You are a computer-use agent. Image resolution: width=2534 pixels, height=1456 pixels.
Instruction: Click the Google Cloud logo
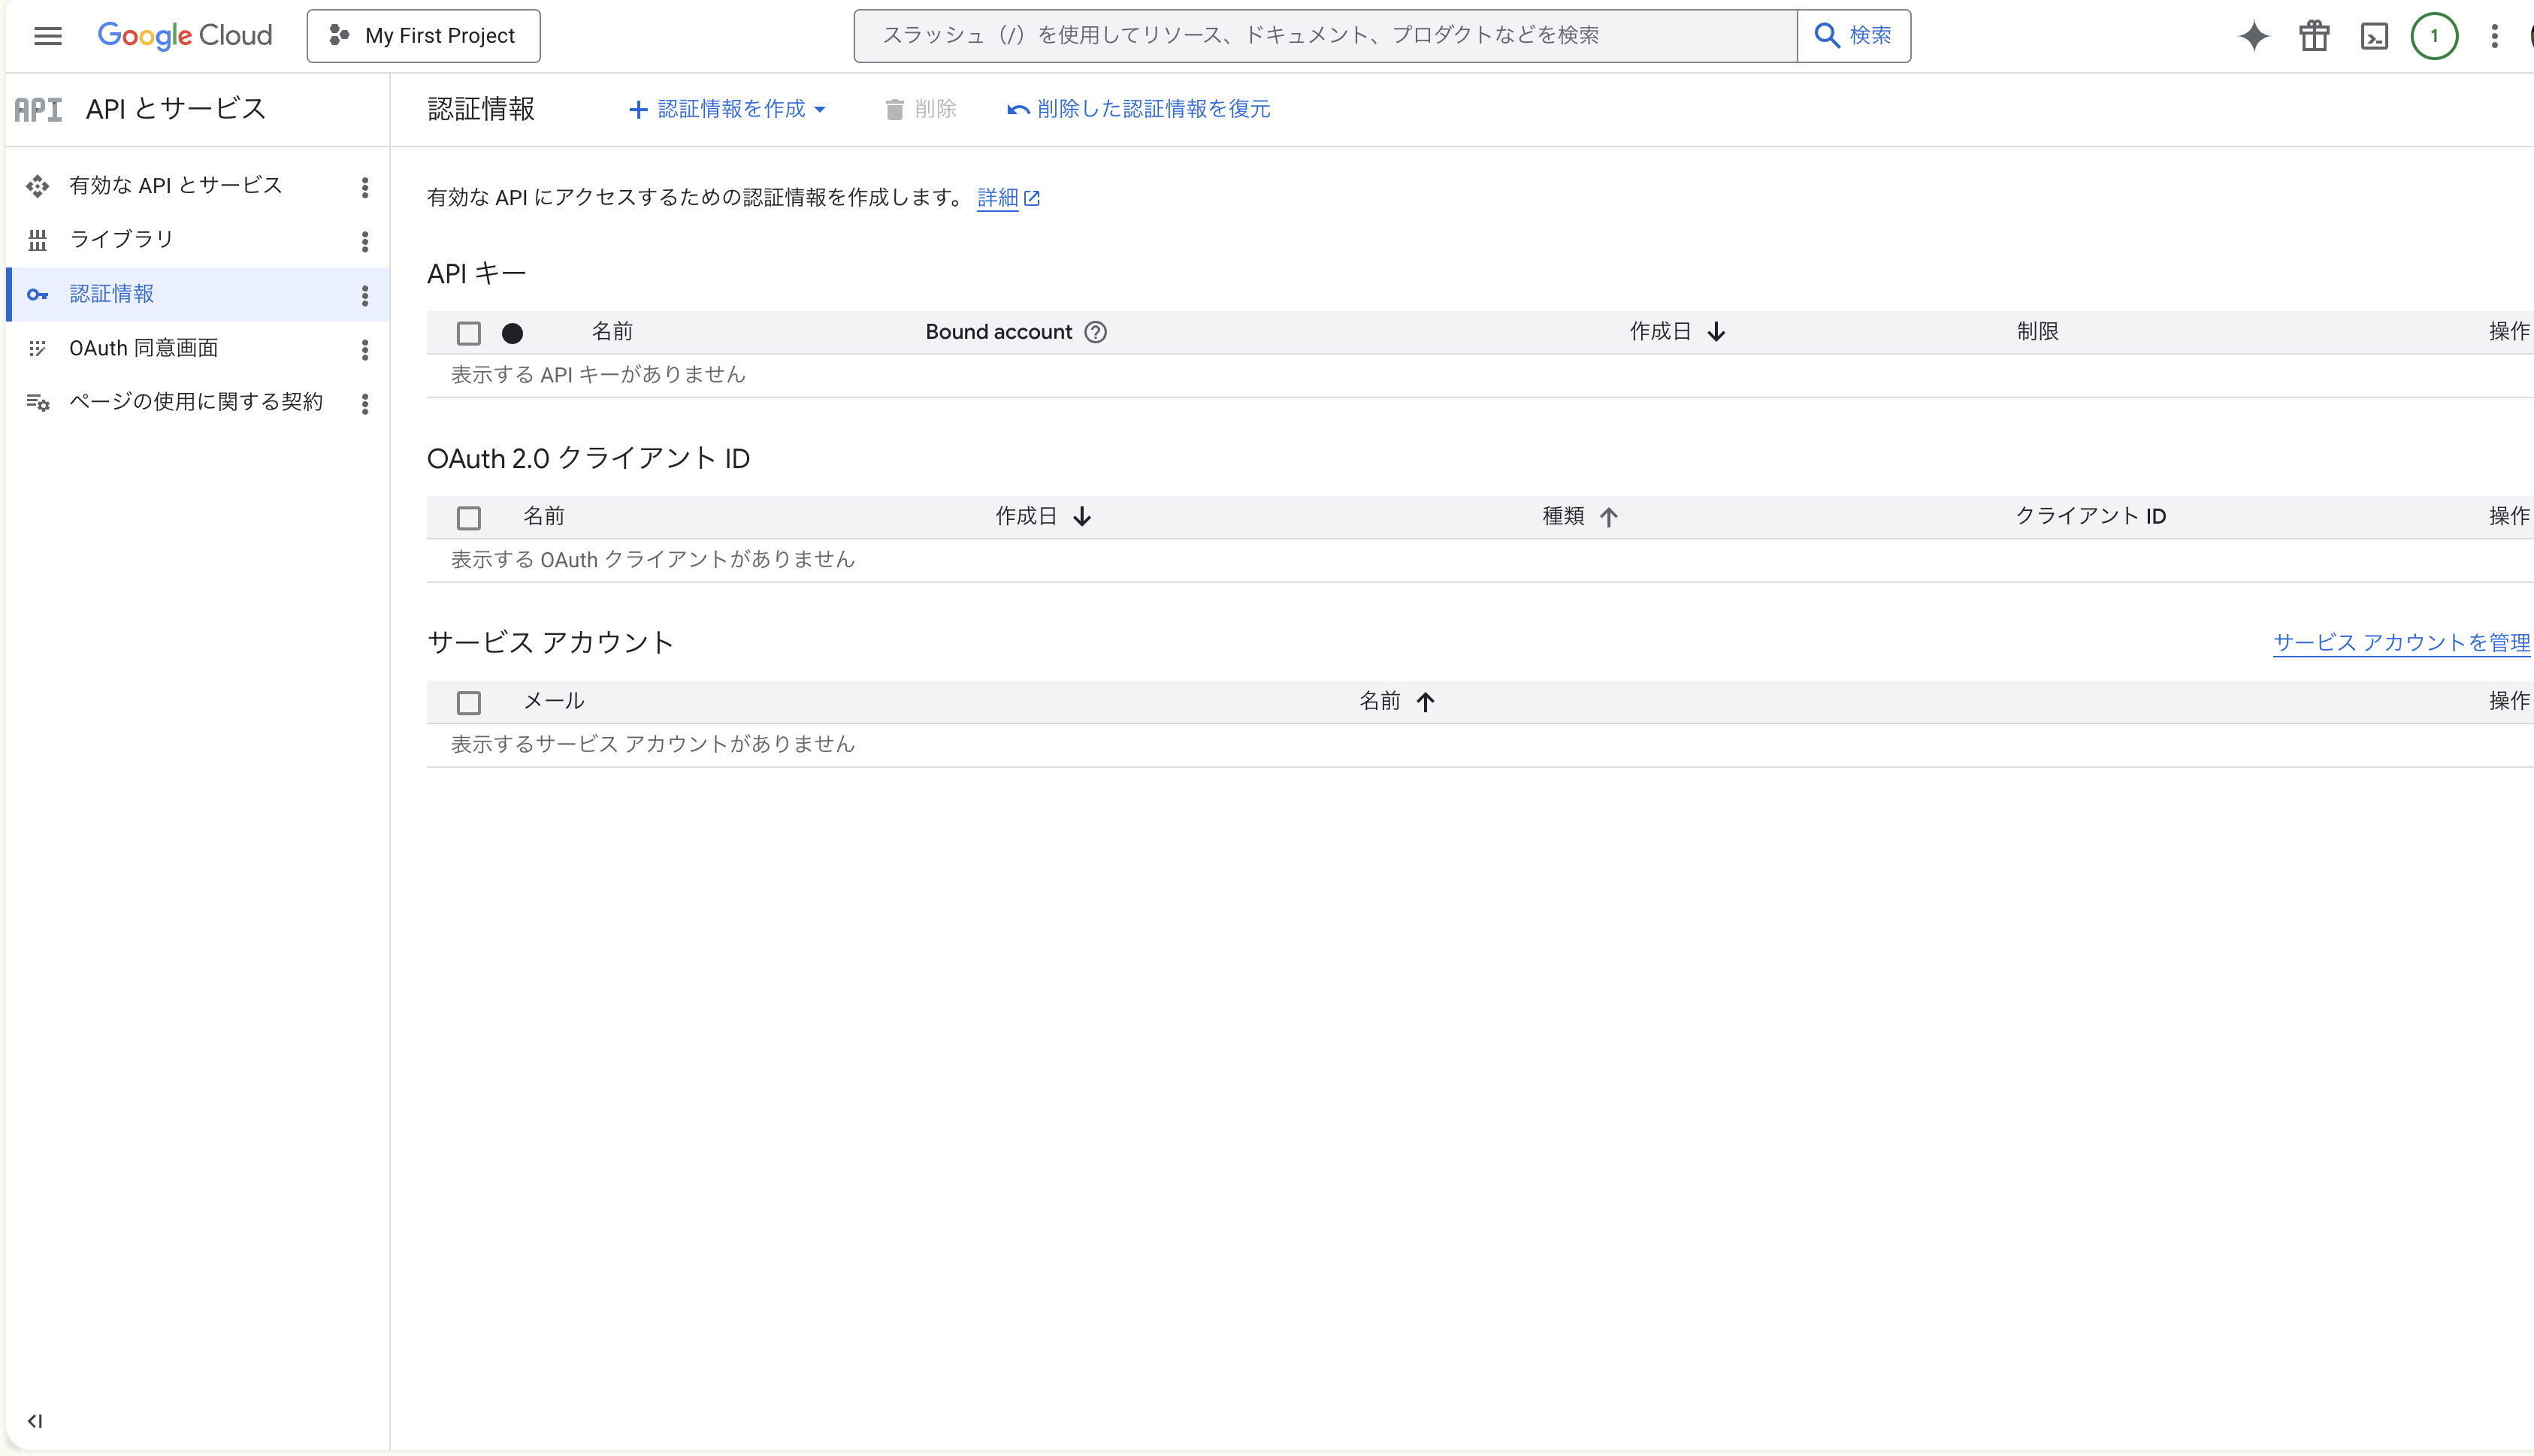tap(185, 36)
